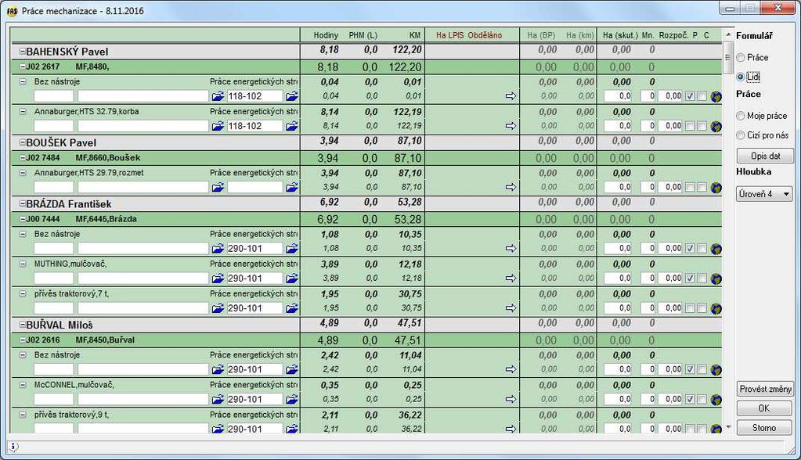The height and width of the screenshot is (460, 801).
Task: Click folder icon right of 290-101 in MUTHING mulčovač row
Action: click(292, 279)
